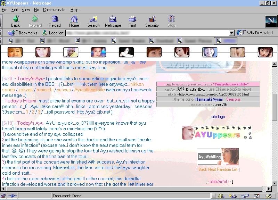Expand the Location URL dropdown arrow

click(x=232, y=33)
